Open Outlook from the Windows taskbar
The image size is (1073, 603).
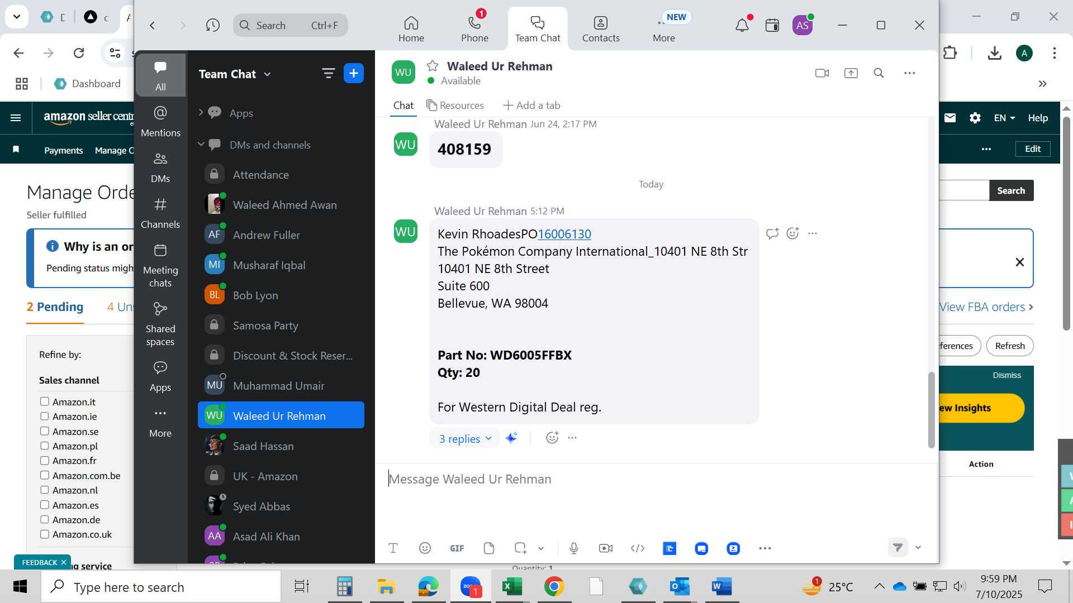click(680, 586)
